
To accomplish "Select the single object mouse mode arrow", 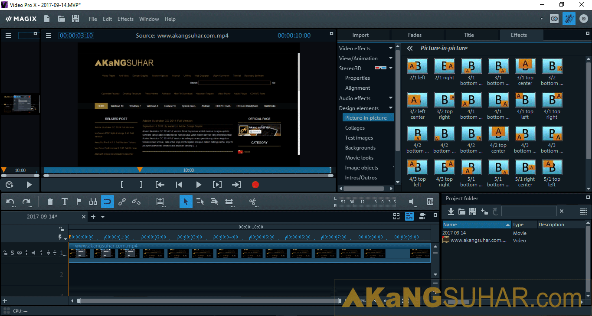I will (x=186, y=202).
